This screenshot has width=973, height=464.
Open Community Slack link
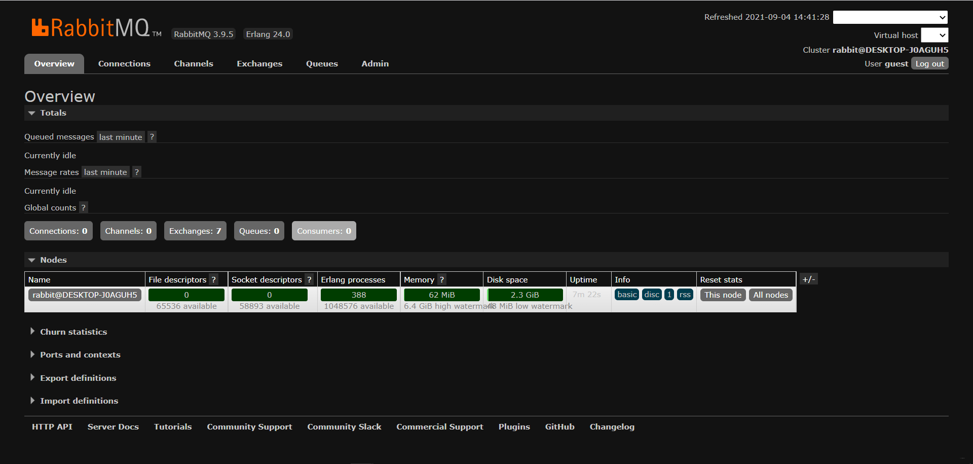point(344,427)
